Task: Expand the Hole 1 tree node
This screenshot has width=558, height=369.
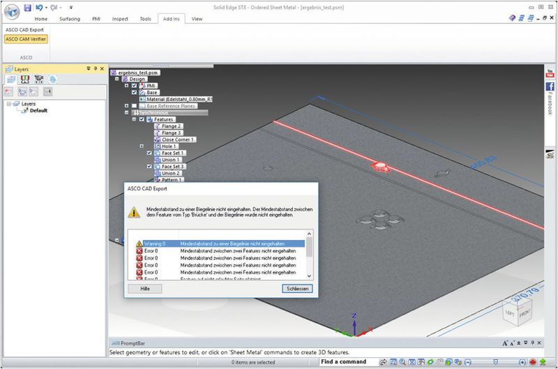Action: click(x=142, y=146)
